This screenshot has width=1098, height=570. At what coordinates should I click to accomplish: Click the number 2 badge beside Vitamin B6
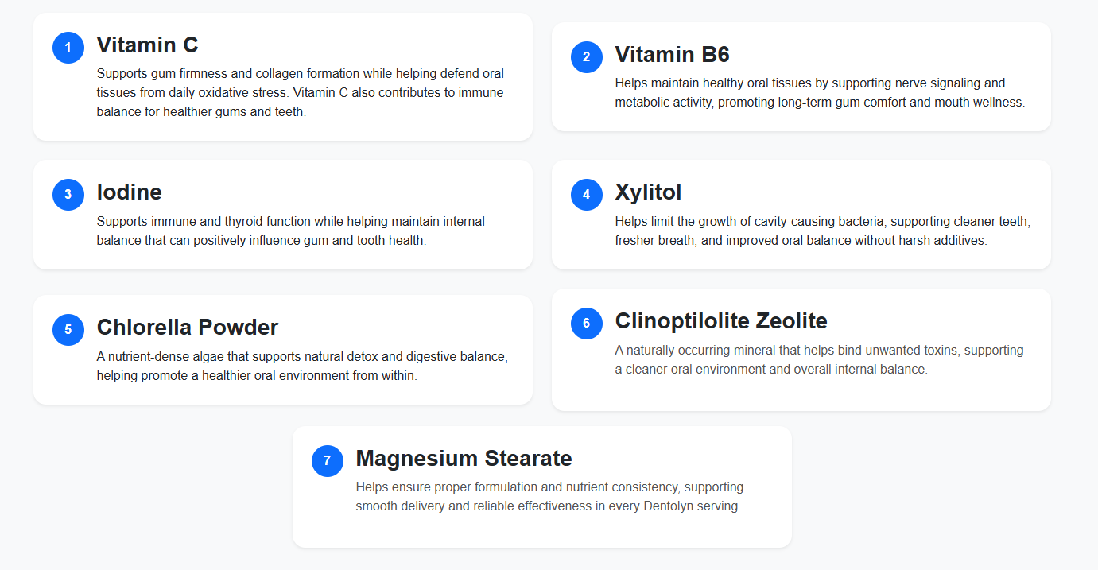[587, 57]
